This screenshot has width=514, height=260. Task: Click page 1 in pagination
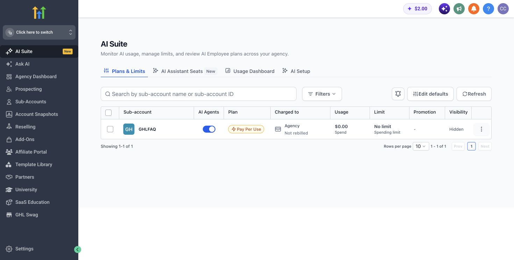point(471,146)
